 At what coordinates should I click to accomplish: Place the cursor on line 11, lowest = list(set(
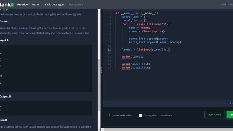pos(146,49)
